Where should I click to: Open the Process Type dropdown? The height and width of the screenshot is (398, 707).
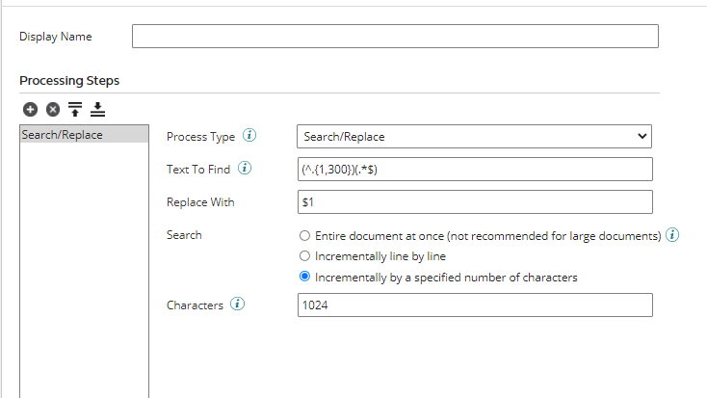474,137
